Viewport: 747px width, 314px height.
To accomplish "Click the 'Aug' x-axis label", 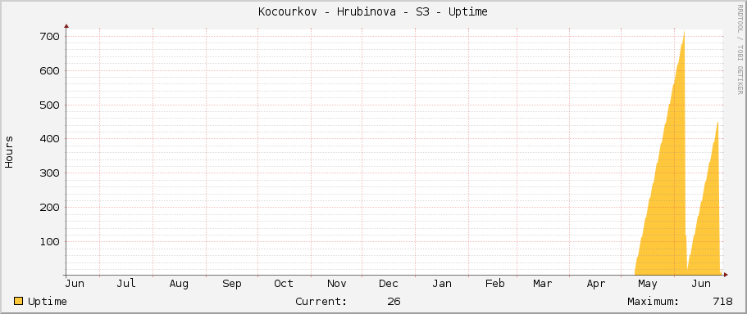I will coord(179,284).
